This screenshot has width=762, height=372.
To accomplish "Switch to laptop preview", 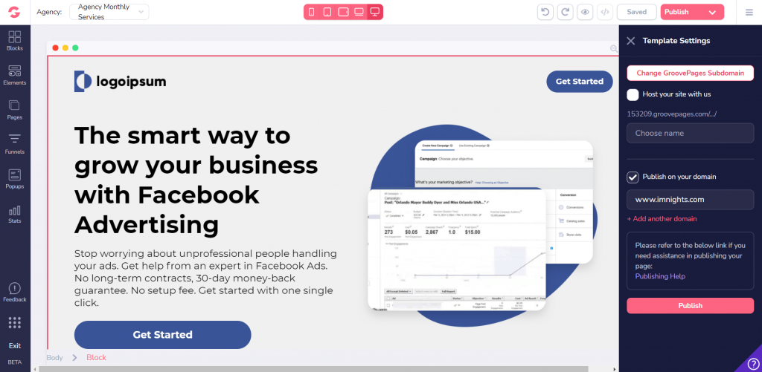I will 359,12.
